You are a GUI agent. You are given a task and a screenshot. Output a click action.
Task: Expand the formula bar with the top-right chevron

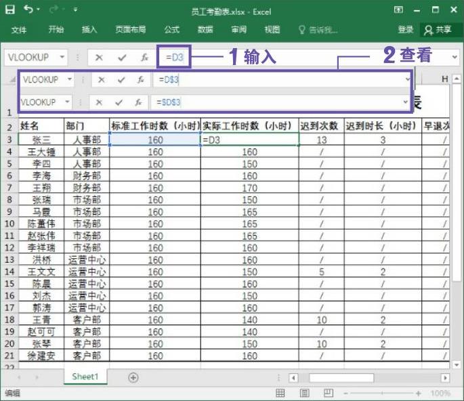coord(455,57)
